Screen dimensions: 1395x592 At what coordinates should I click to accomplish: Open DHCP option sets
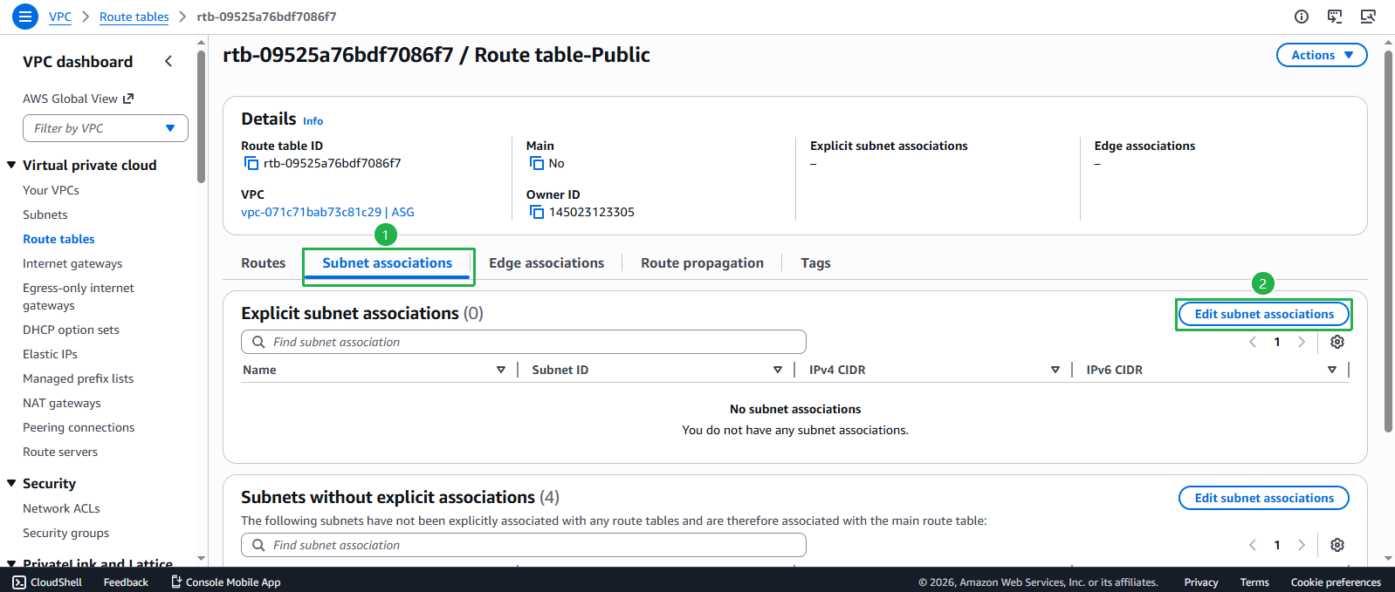click(71, 330)
